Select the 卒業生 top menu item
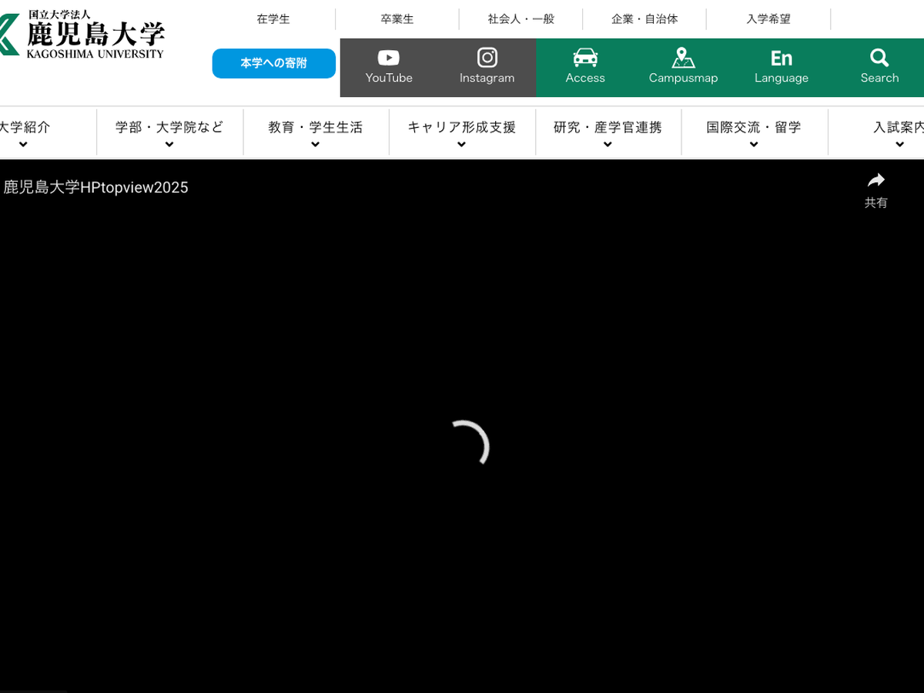The image size is (924, 693). point(397,19)
